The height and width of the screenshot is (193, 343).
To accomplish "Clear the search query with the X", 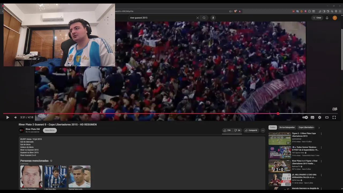I will [197, 18].
